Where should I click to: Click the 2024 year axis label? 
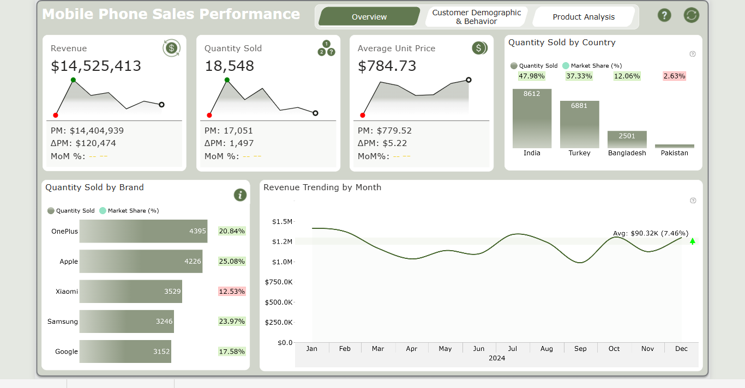tap(497, 358)
